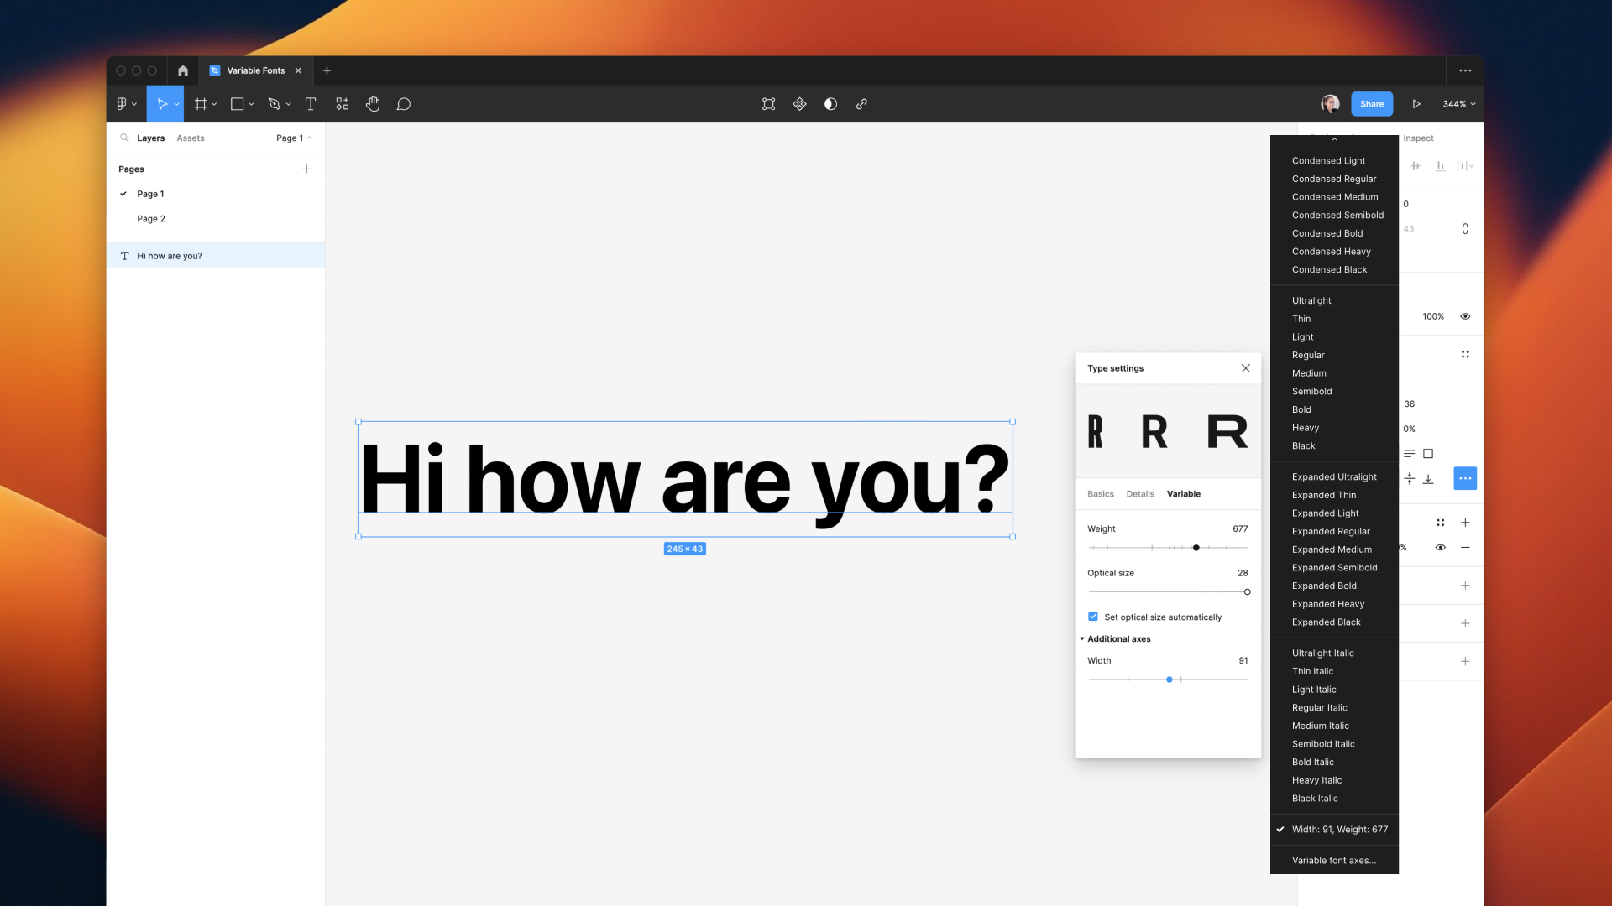Toggle dark/light mask contrast icon

click(830, 104)
